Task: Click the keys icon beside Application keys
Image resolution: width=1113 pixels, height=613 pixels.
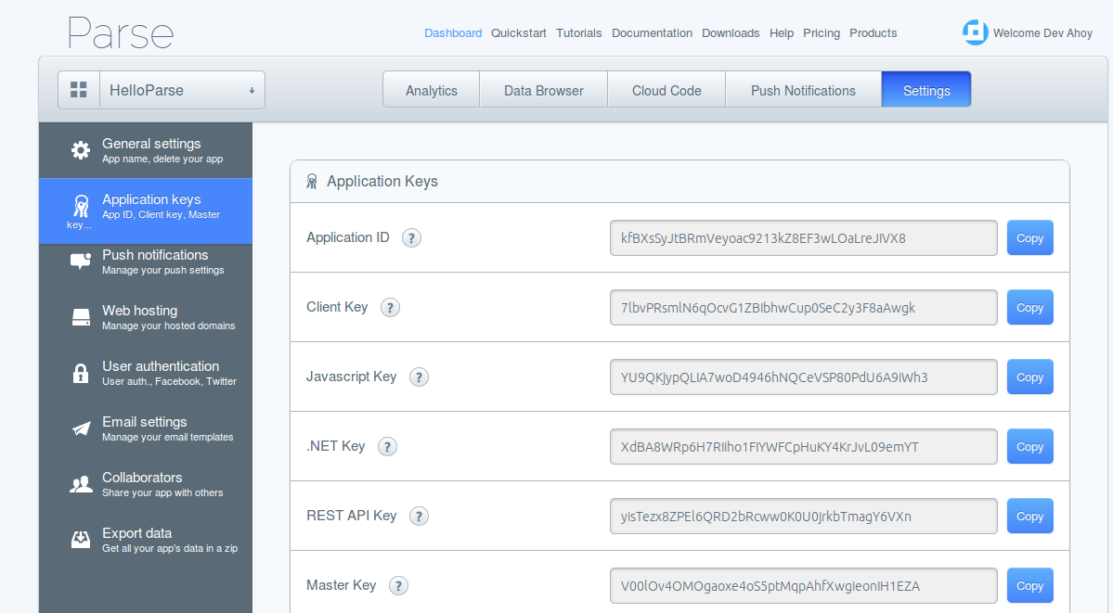Action: pyautogui.click(x=81, y=207)
